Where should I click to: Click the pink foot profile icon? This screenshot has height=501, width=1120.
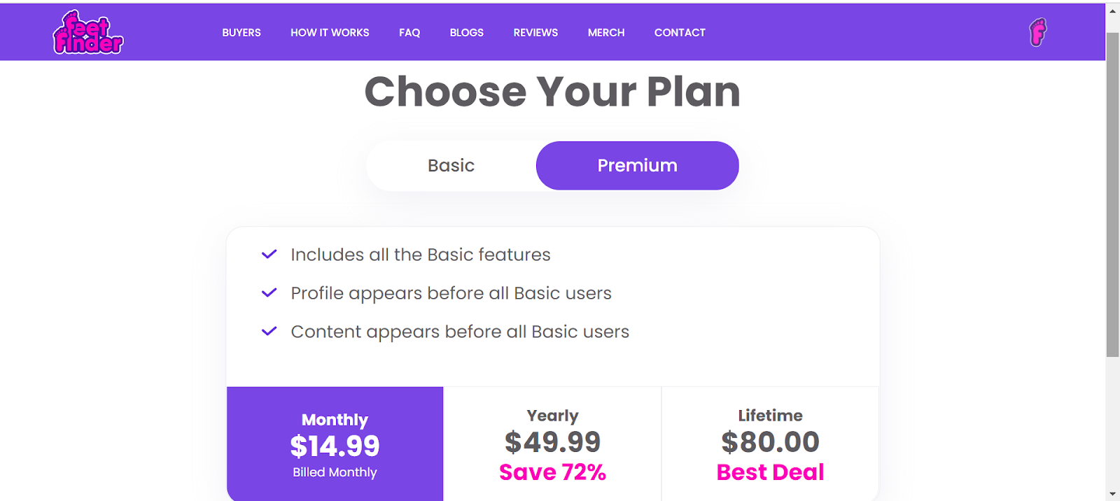(1037, 32)
